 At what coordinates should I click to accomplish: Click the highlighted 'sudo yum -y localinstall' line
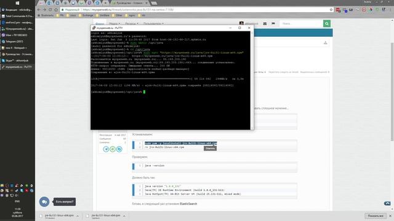tap(180, 143)
